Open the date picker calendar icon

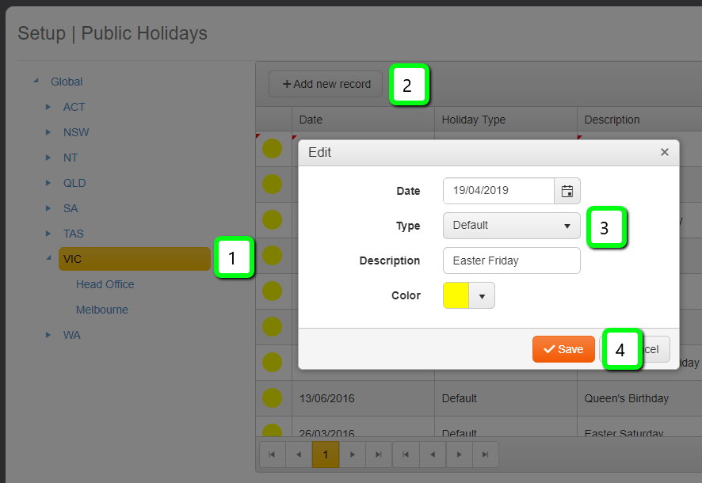(x=567, y=191)
